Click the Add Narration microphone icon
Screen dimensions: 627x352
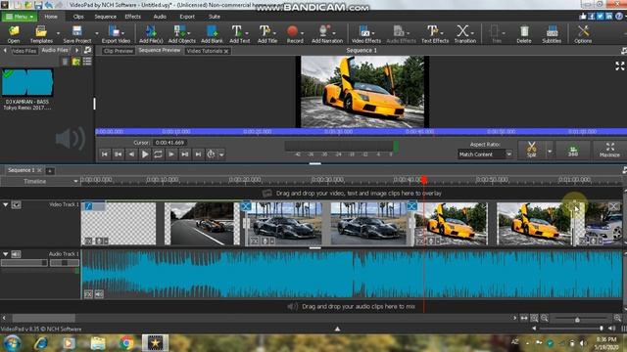324,31
